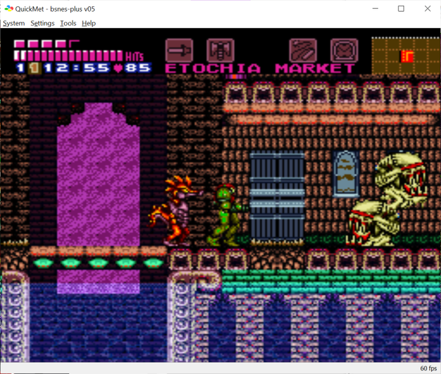This screenshot has height=374, width=441.
Task: Maximize the QuickMet window
Action: [401, 9]
